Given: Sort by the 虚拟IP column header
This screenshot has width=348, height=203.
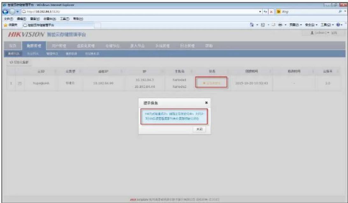Looking at the screenshot, I should pos(103,71).
